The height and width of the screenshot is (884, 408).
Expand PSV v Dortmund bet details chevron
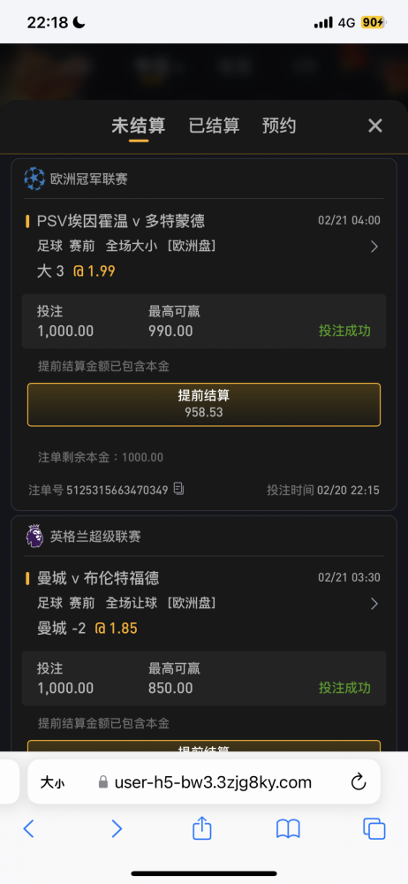(374, 247)
